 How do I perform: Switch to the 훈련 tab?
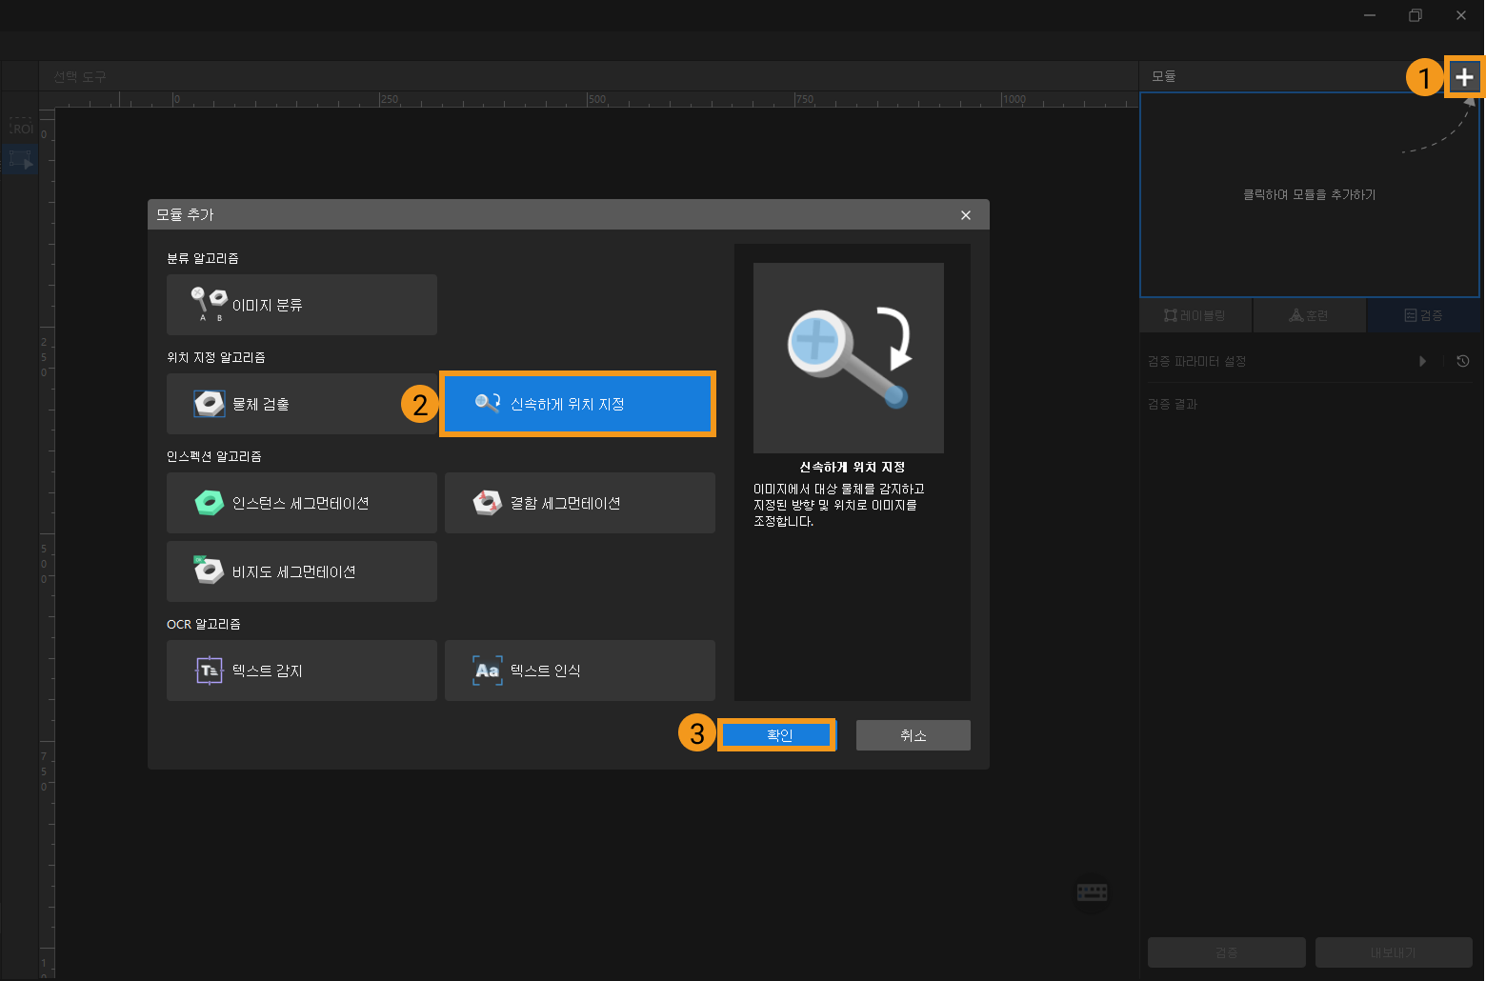1309,315
